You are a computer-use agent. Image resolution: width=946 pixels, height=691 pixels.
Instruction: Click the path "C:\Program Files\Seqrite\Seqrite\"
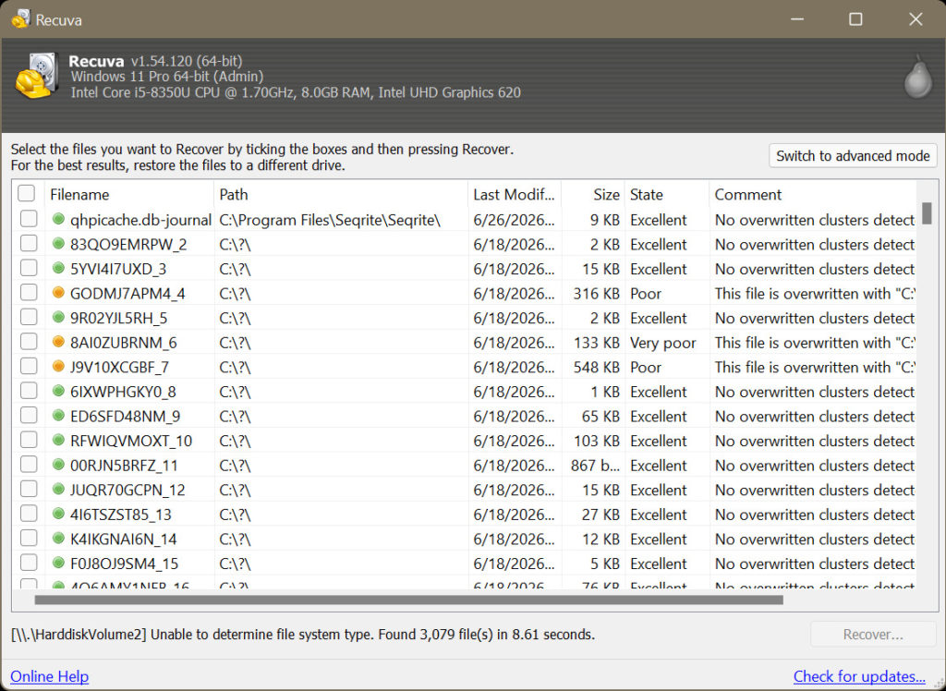click(330, 220)
